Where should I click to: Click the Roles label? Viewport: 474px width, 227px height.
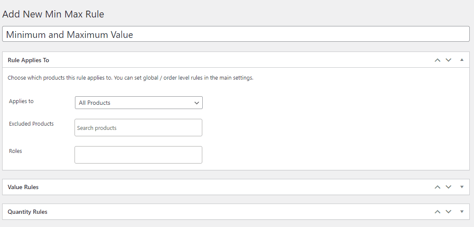15,151
